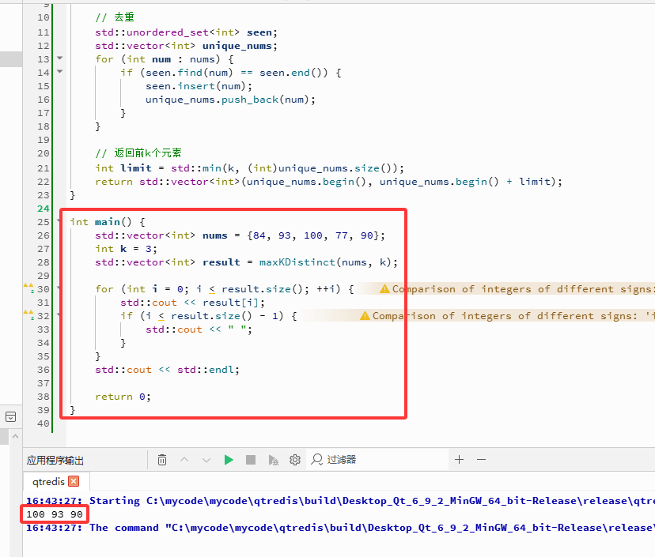This screenshot has width=655, height=557.
Task: Click the push_back call on line 16
Action: click(x=250, y=100)
